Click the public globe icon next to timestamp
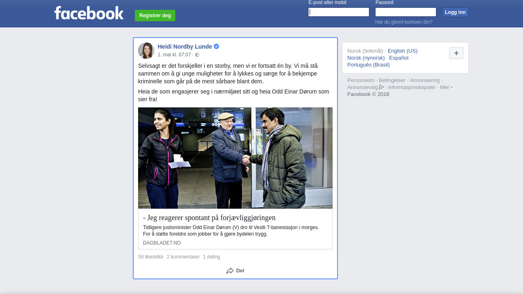 pos(197,55)
